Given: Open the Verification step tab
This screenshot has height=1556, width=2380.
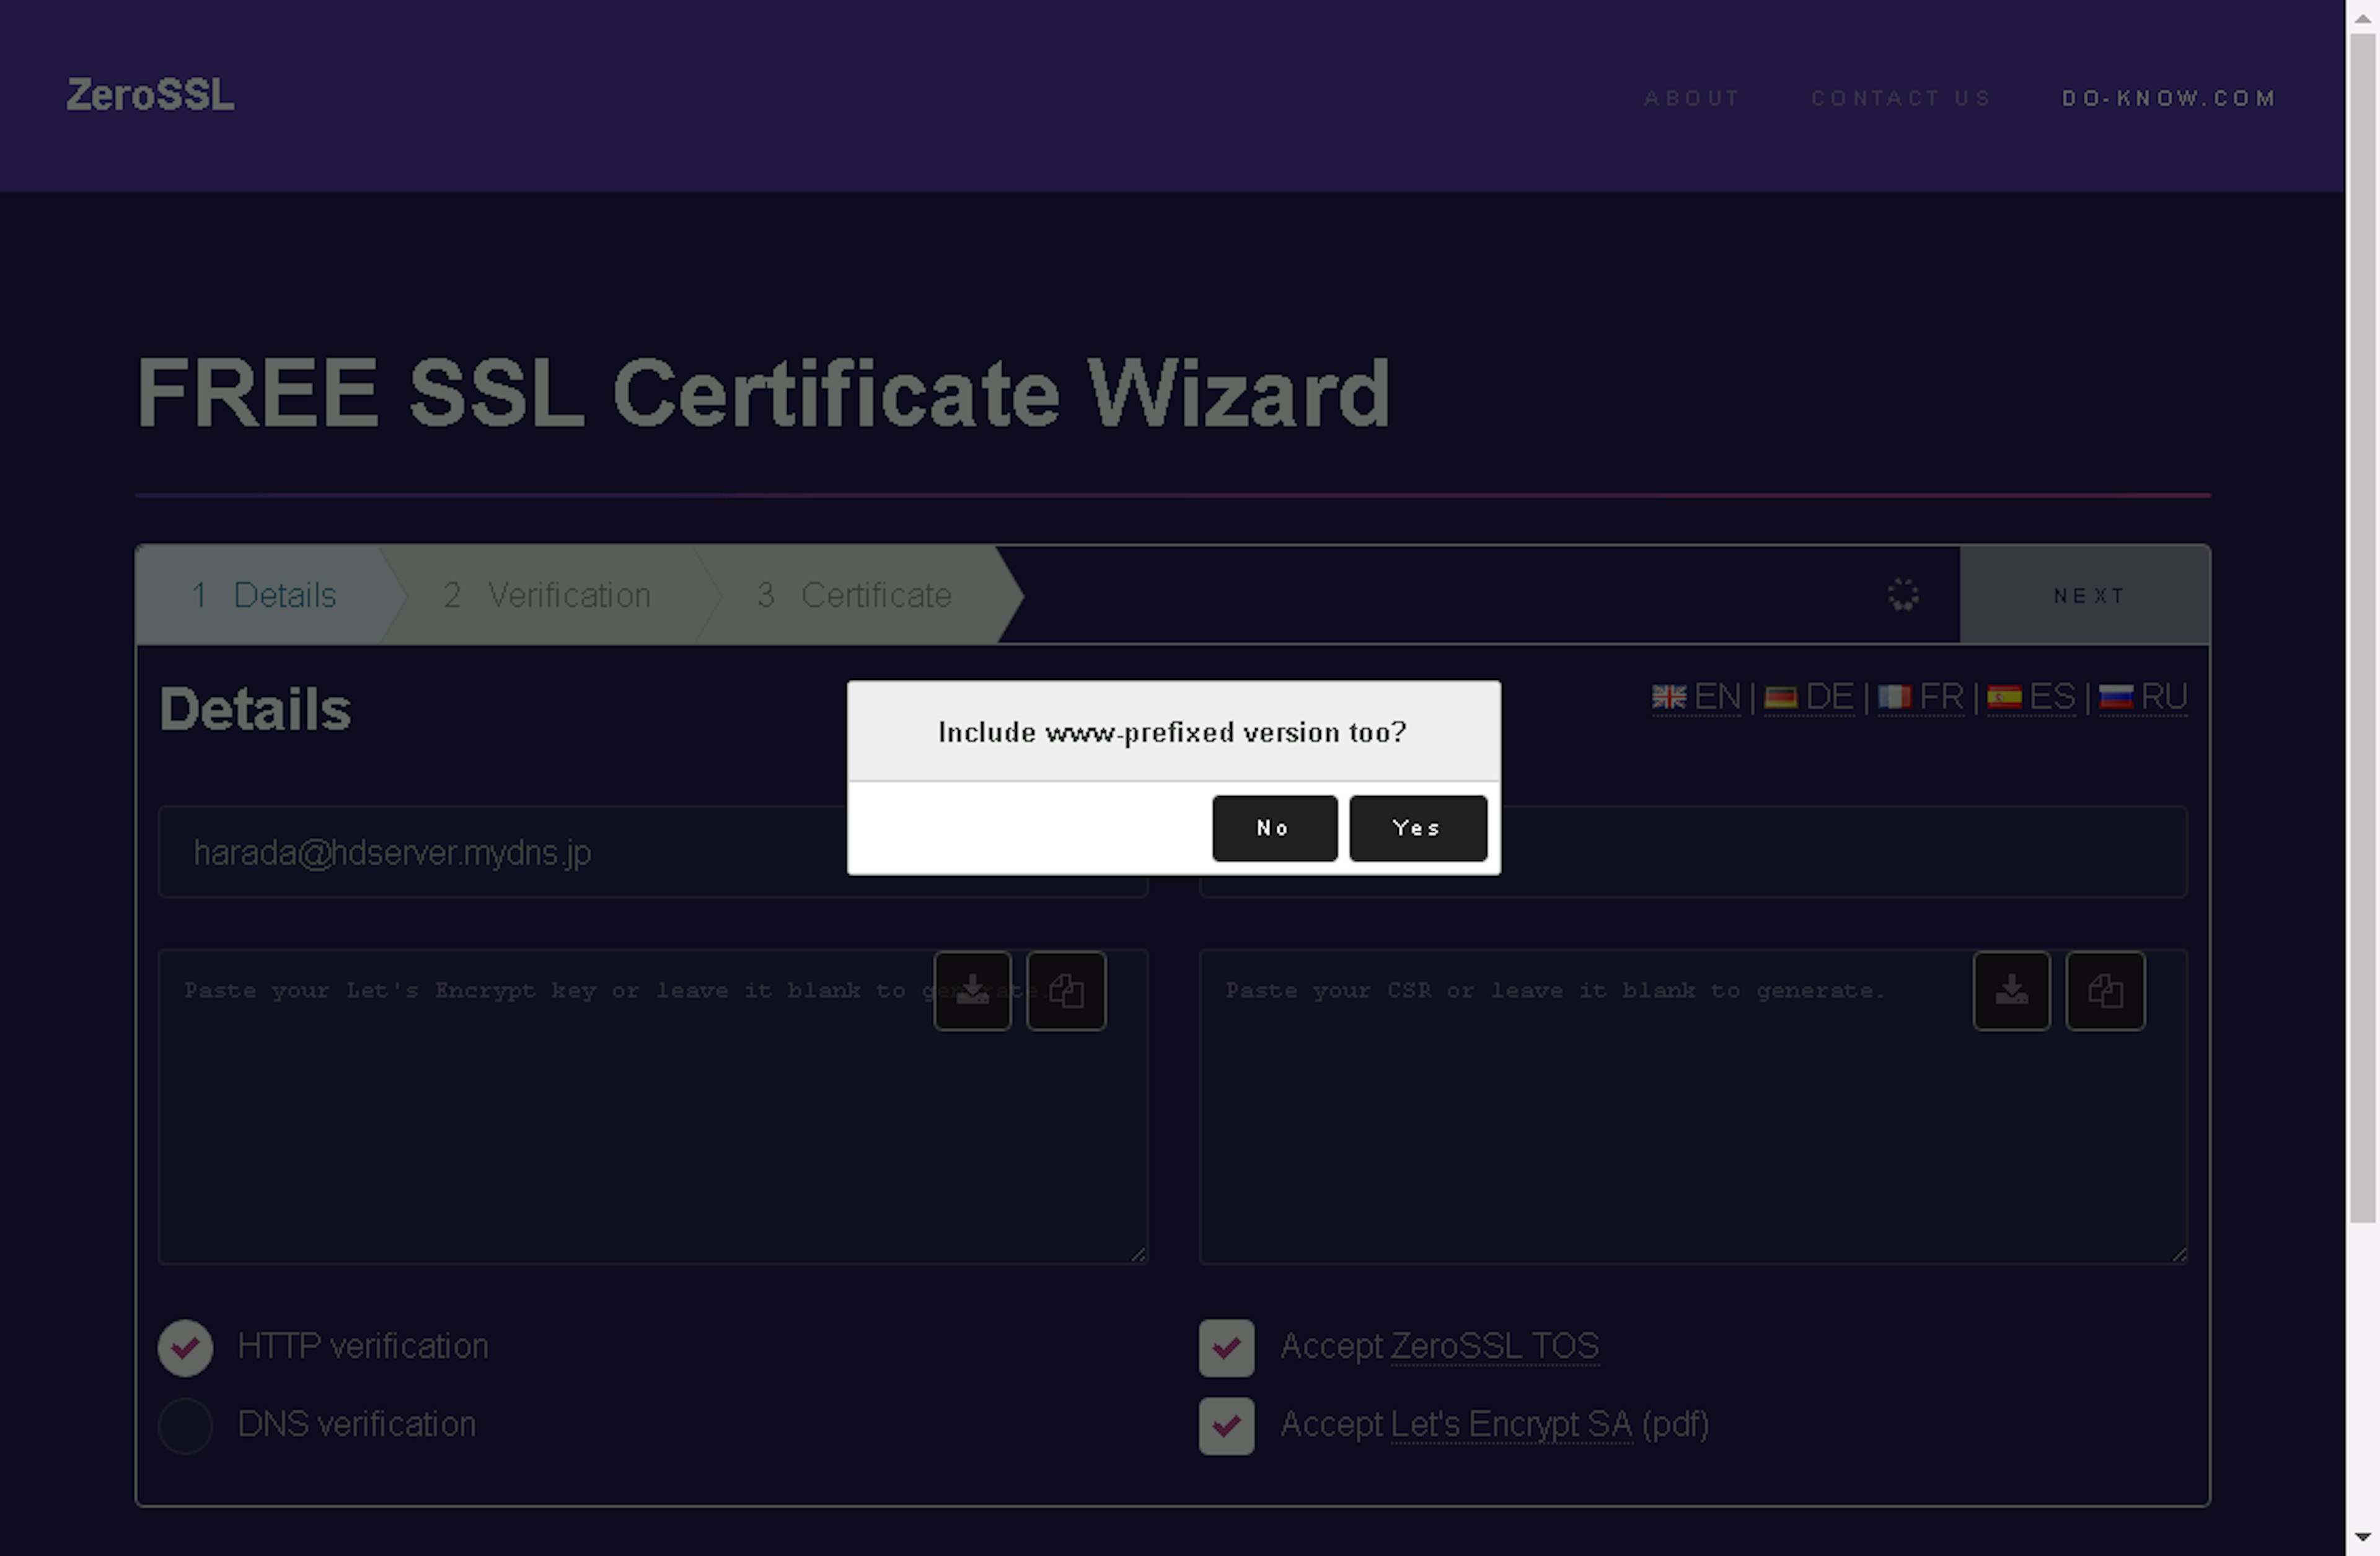Looking at the screenshot, I should pyautogui.click(x=548, y=596).
